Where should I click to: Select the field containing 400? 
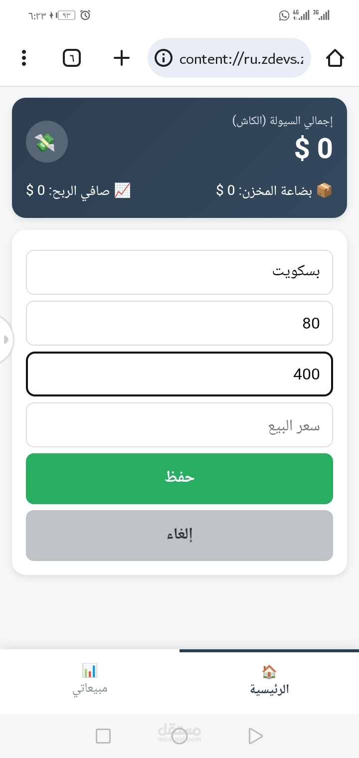[x=179, y=374]
